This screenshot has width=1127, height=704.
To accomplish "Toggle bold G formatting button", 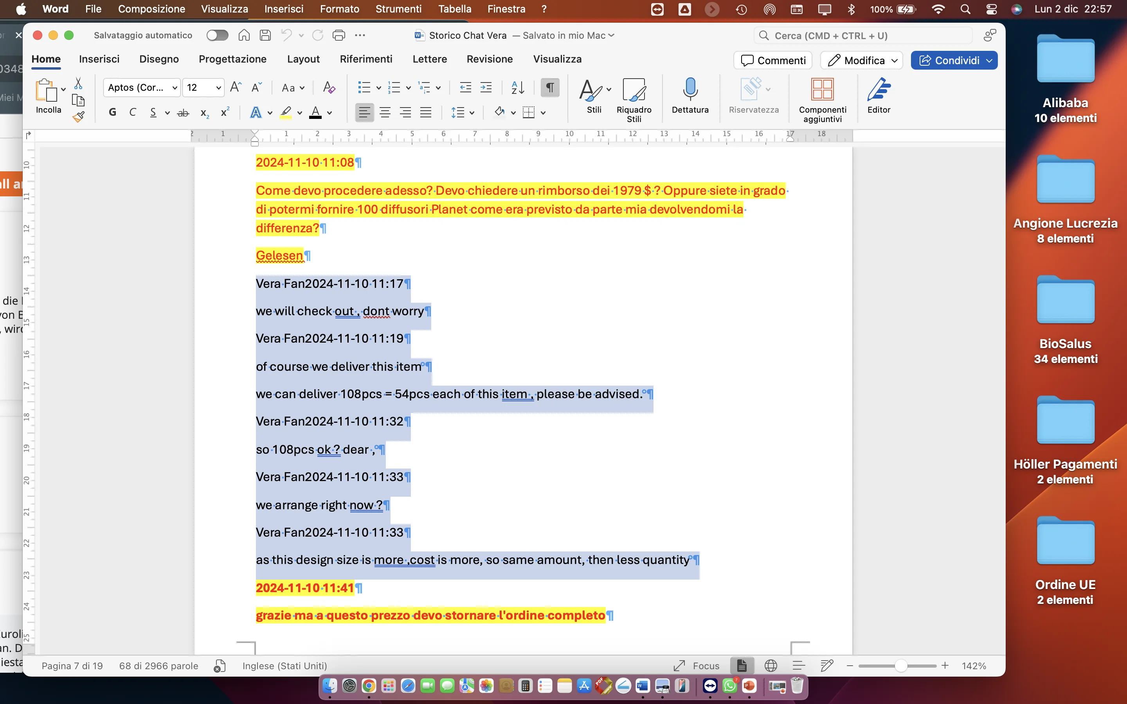I will pyautogui.click(x=112, y=112).
